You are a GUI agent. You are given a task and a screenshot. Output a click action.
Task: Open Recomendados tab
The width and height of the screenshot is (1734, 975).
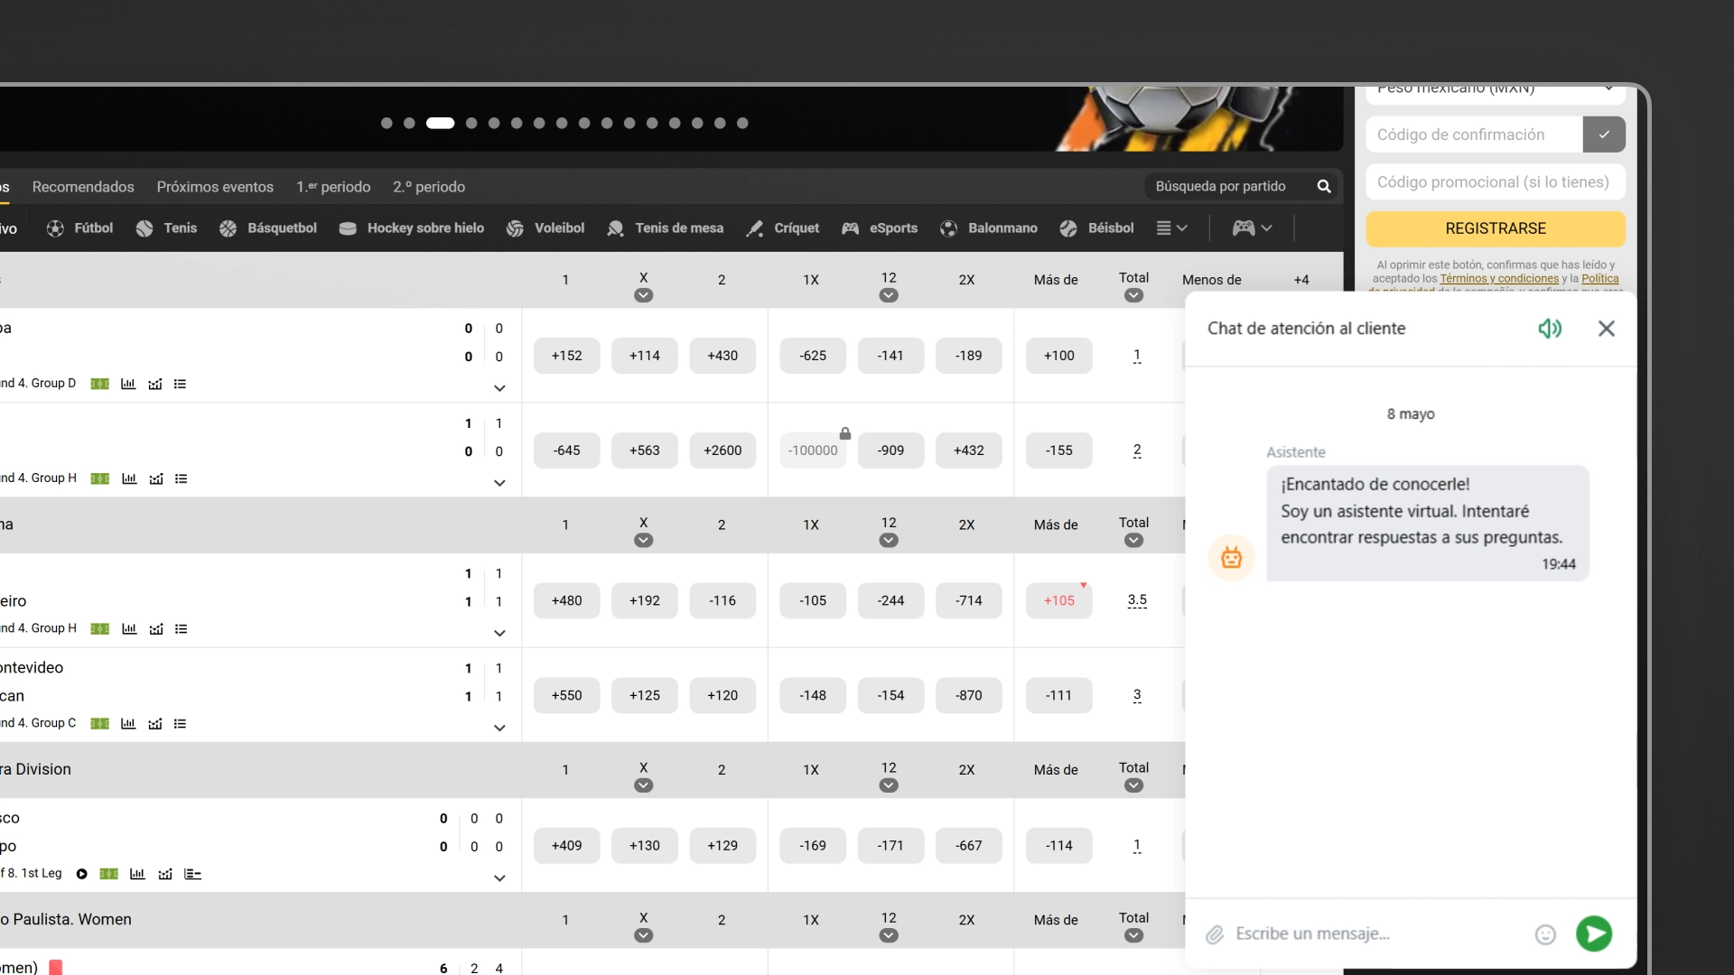pyautogui.click(x=83, y=187)
